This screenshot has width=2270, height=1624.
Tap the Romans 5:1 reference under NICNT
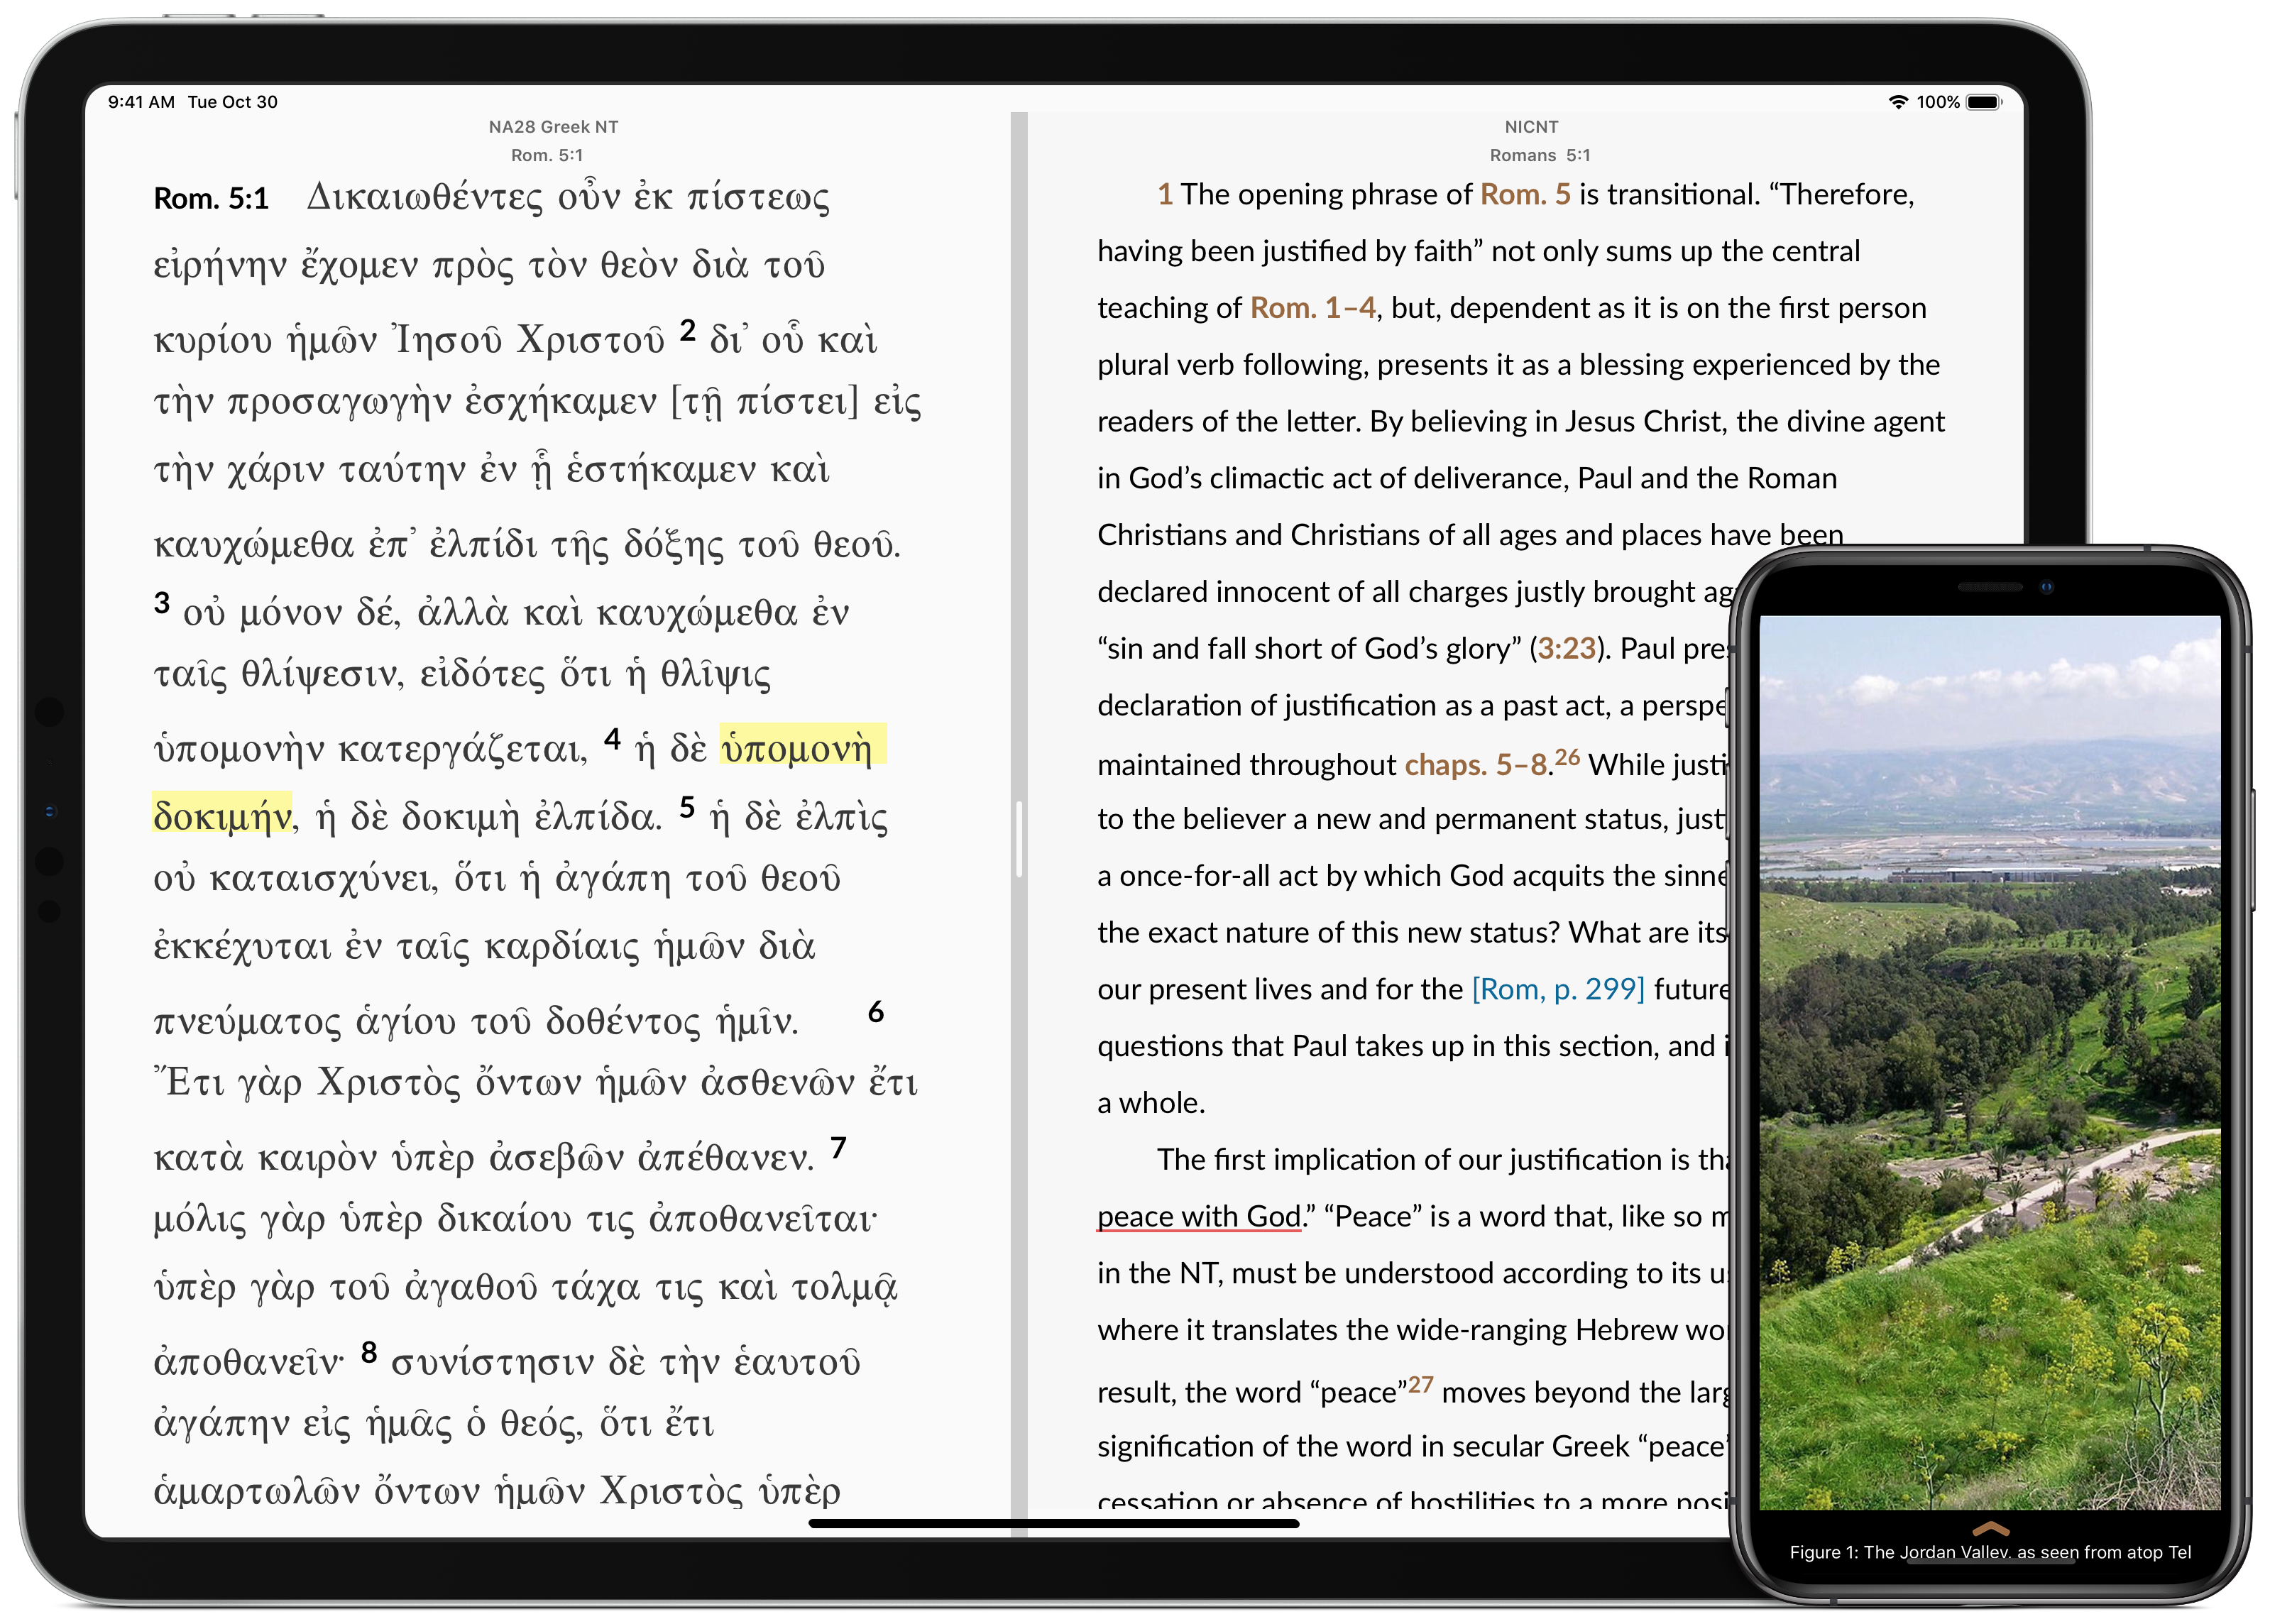(1539, 155)
